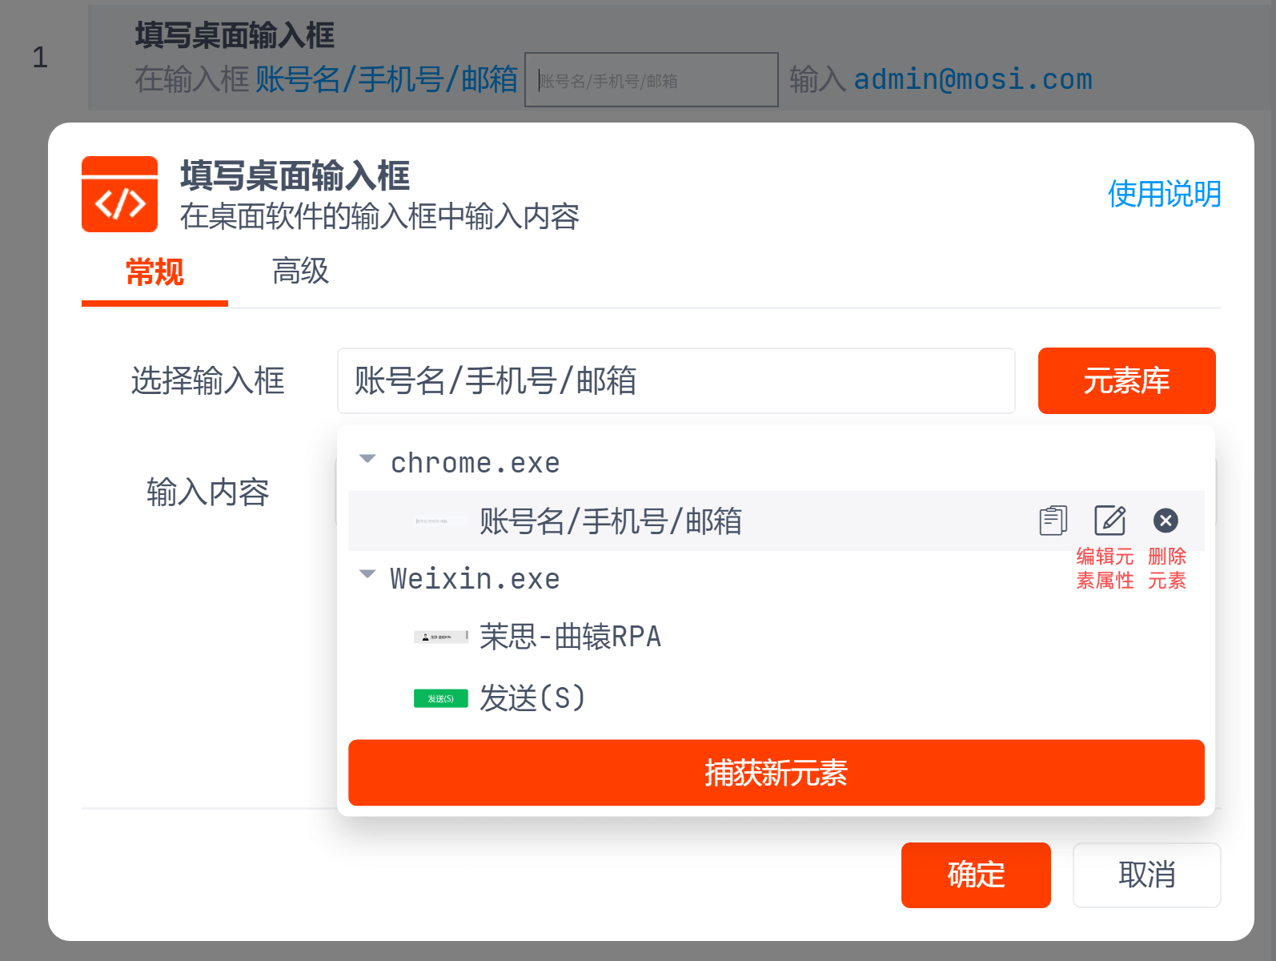Screen dimensions: 1276x961
Task: Collapse the Weixin.exe group
Action: 367,575
